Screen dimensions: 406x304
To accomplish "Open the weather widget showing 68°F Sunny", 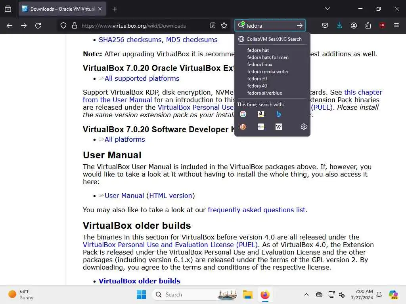I will pos(21,294).
